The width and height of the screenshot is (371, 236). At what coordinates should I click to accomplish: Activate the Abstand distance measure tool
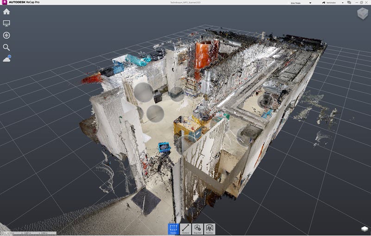click(185, 229)
